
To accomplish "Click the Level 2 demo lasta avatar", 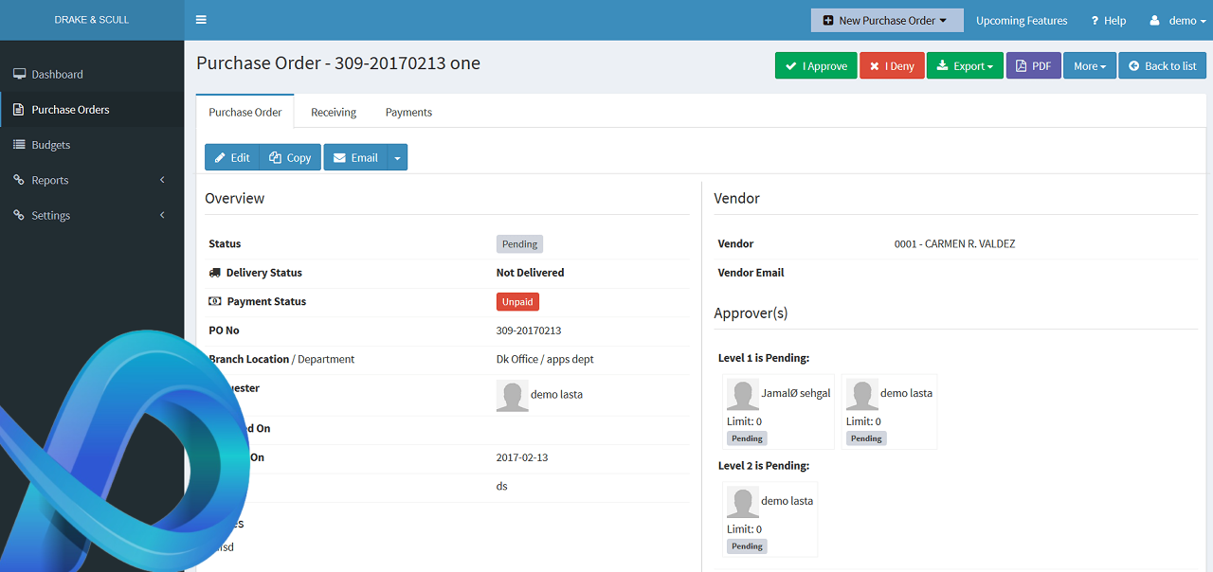I will (x=743, y=503).
